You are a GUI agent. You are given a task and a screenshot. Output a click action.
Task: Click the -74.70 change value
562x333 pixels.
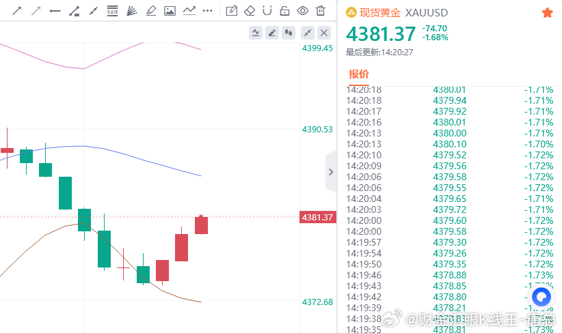pyautogui.click(x=435, y=28)
